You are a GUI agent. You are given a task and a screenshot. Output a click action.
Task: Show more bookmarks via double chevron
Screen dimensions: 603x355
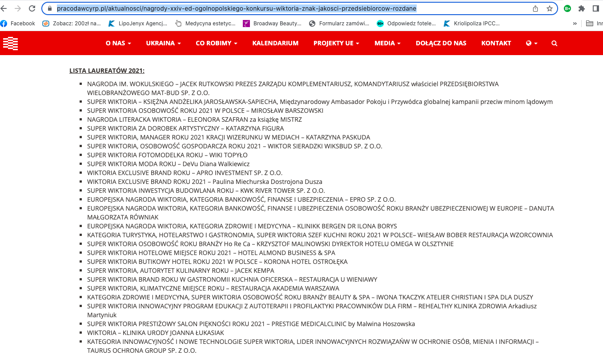point(575,23)
